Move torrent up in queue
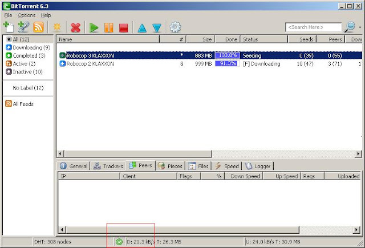365x248 pixels. coord(142,28)
